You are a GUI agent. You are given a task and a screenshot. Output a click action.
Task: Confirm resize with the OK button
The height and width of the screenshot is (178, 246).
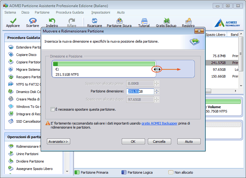[133, 142]
